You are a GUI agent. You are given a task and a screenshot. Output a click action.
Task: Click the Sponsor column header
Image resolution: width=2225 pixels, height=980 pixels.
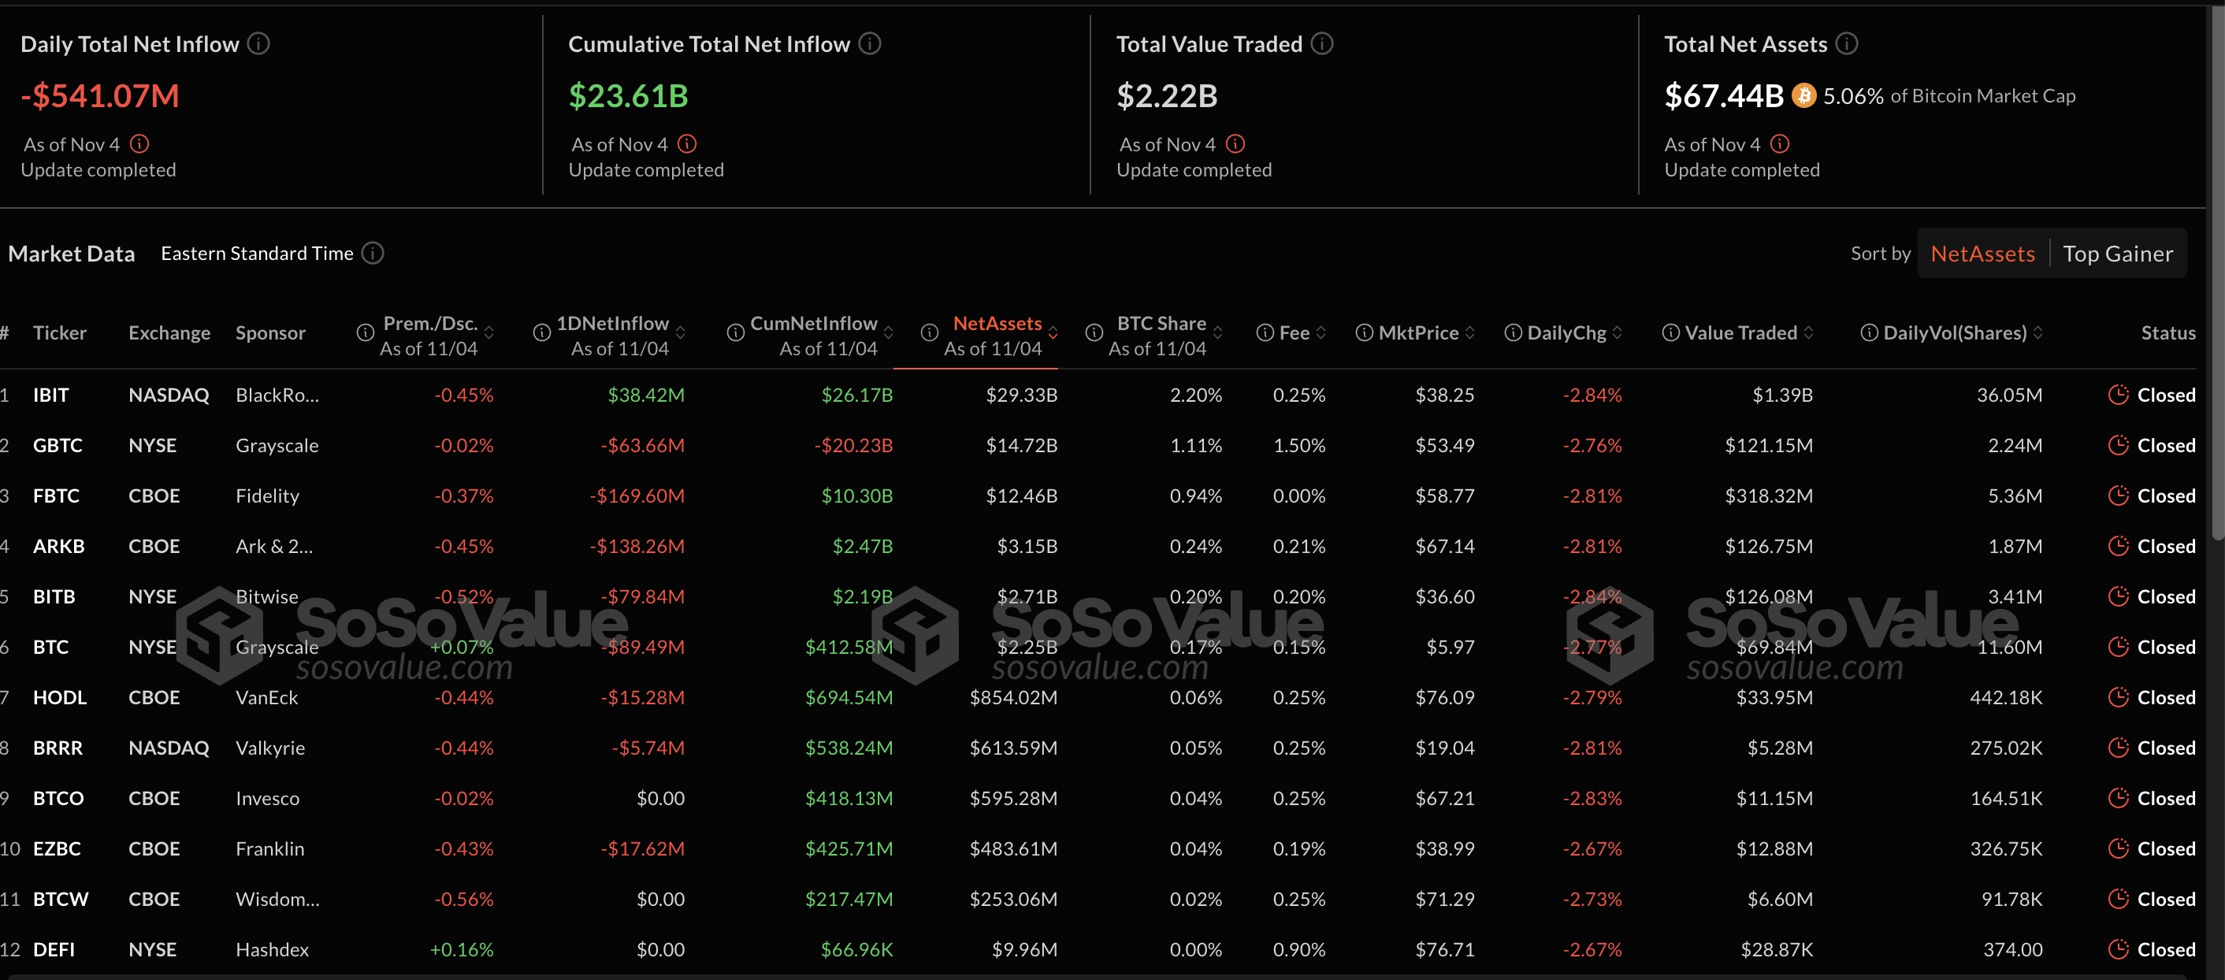270,332
